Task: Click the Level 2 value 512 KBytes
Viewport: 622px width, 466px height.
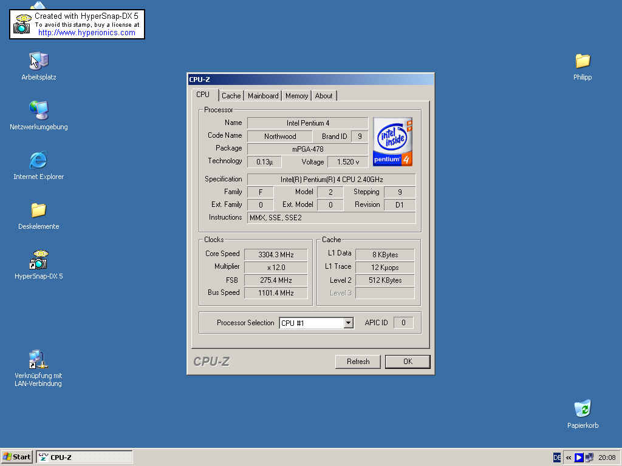Action: [x=384, y=280]
